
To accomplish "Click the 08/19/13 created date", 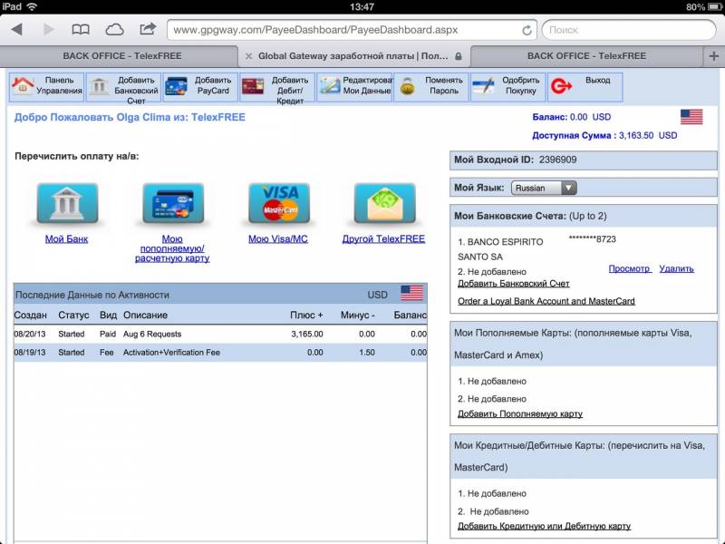I will pos(30,353).
